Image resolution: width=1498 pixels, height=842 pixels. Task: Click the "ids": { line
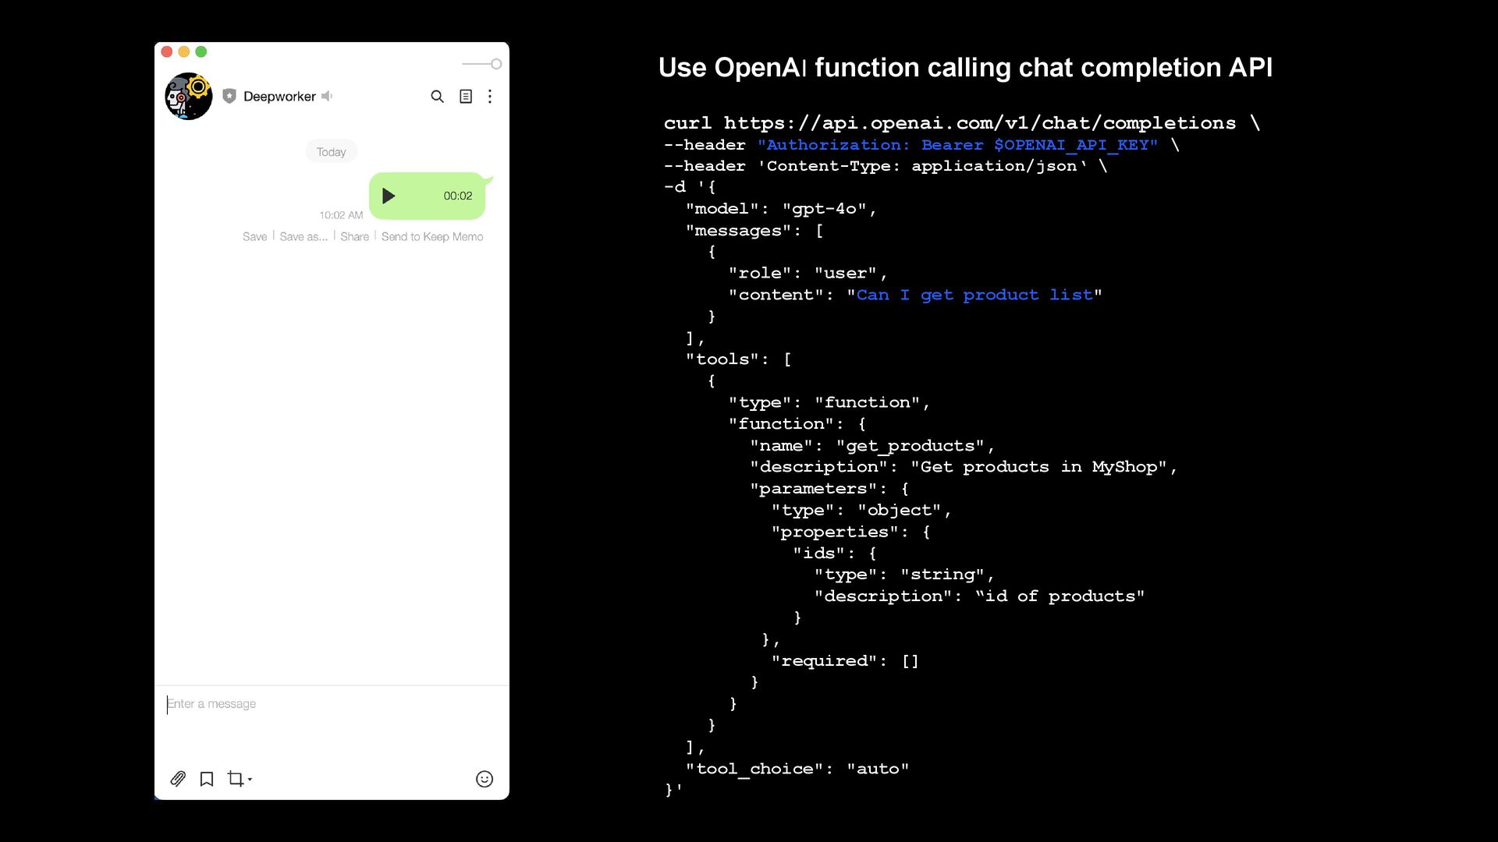[835, 554]
